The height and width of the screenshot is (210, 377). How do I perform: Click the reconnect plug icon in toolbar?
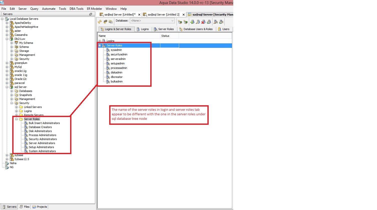pyautogui.click(x=105, y=22)
